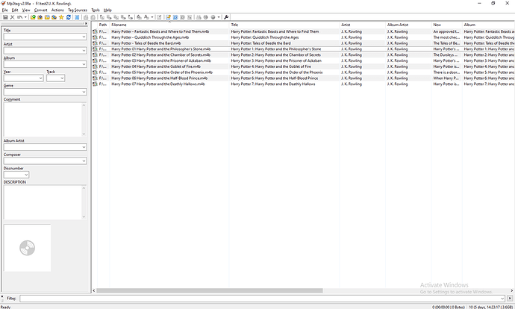Close the tag panel with its X

[87, 24]
